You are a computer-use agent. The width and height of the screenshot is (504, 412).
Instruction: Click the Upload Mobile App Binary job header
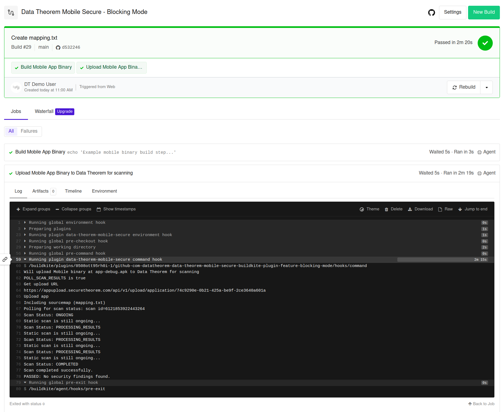[x=252, y=173]
